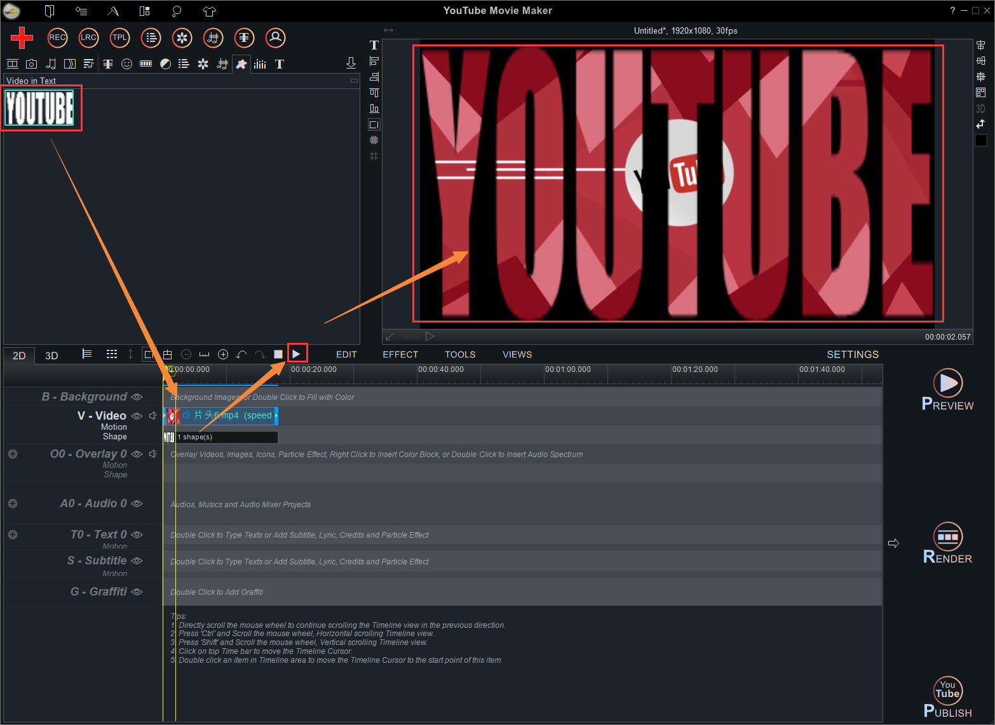Click the PREVIEW button
This screenshot has height=725, width=995.
point(947,390)
